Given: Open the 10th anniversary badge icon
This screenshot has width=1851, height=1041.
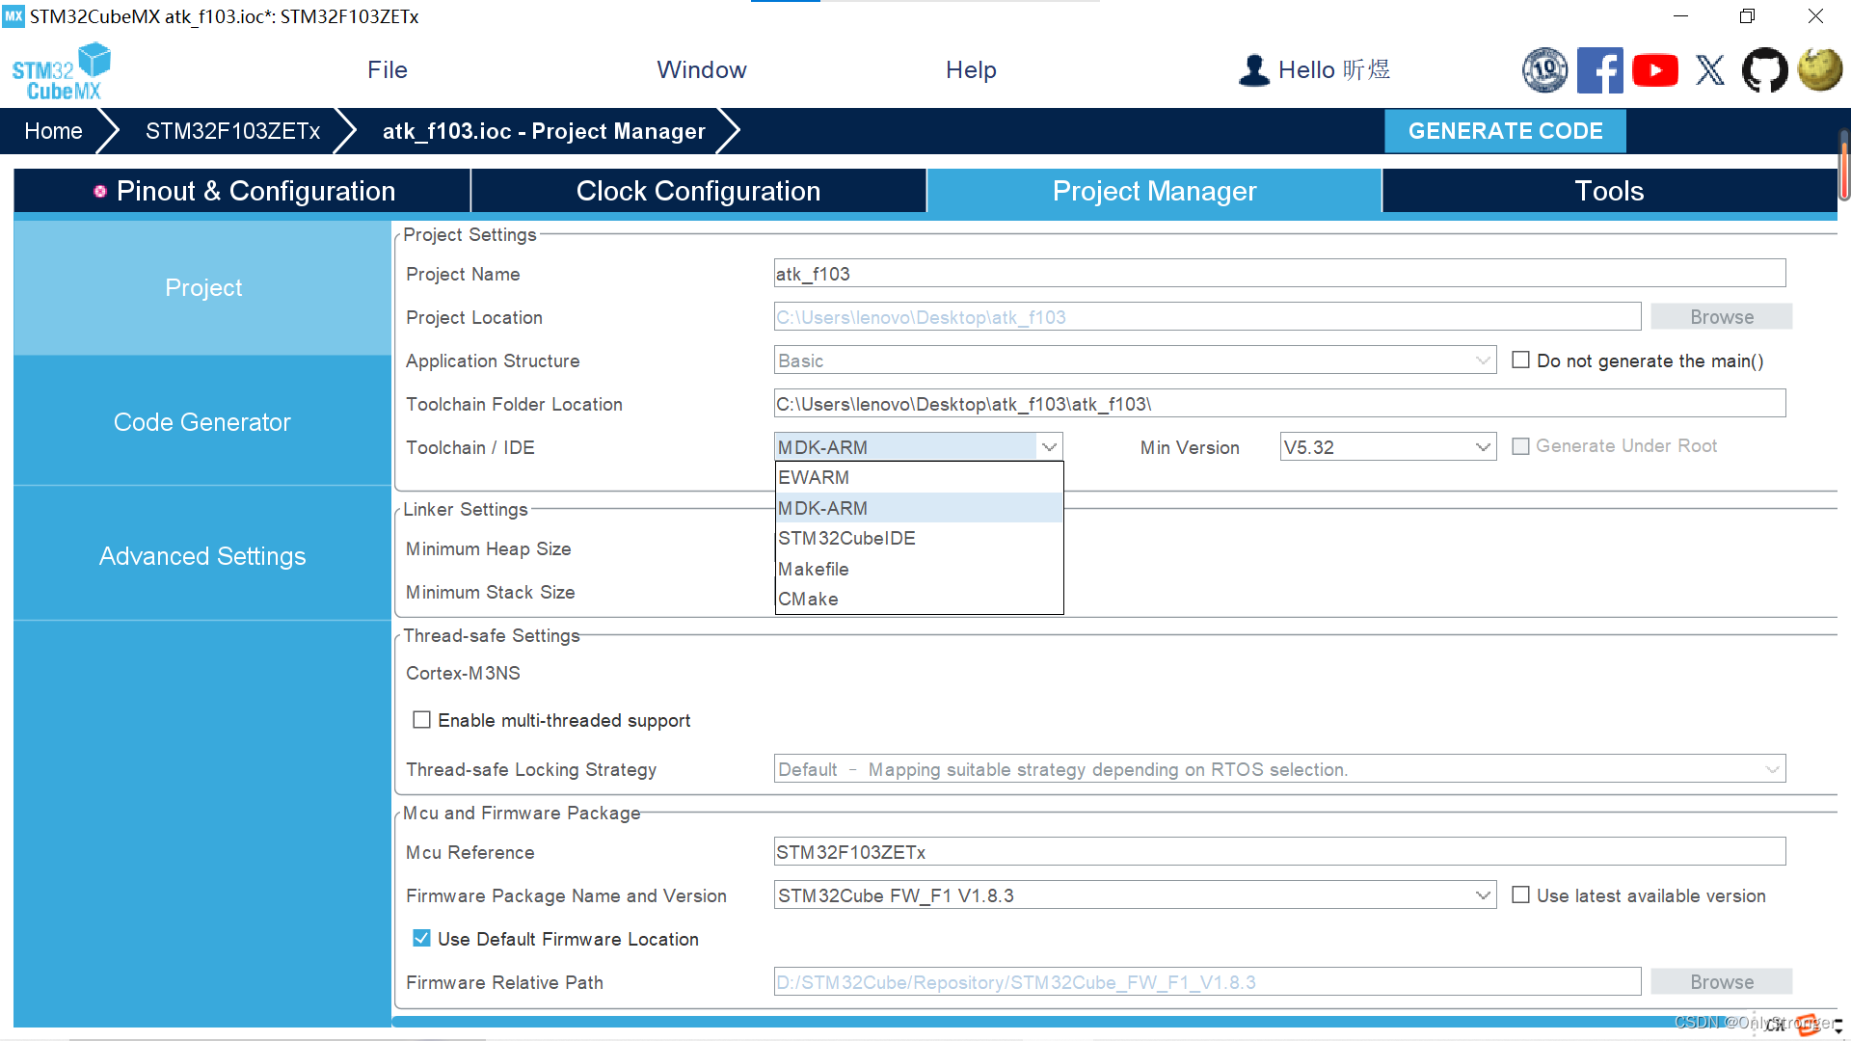Looking at the screenshot, I should (x=1544, y=70).
